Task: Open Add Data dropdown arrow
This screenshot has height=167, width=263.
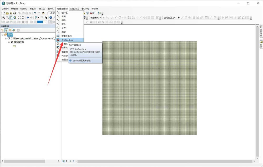Action: [46, 13]
